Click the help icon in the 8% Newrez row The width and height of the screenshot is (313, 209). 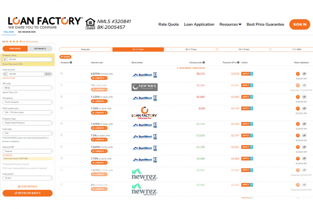pos(298,185)
